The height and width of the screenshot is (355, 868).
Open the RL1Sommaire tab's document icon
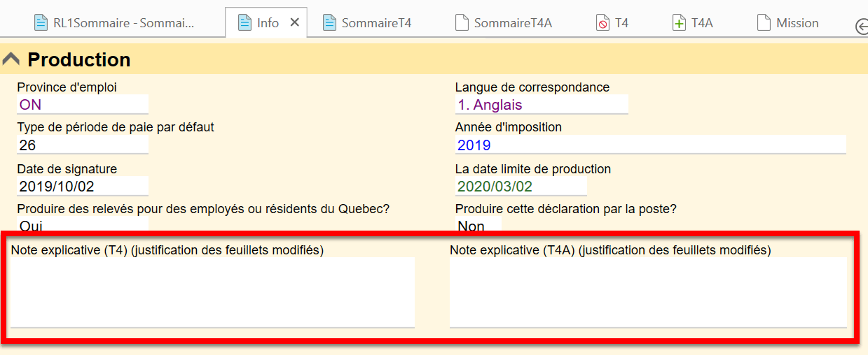point(41,22)
